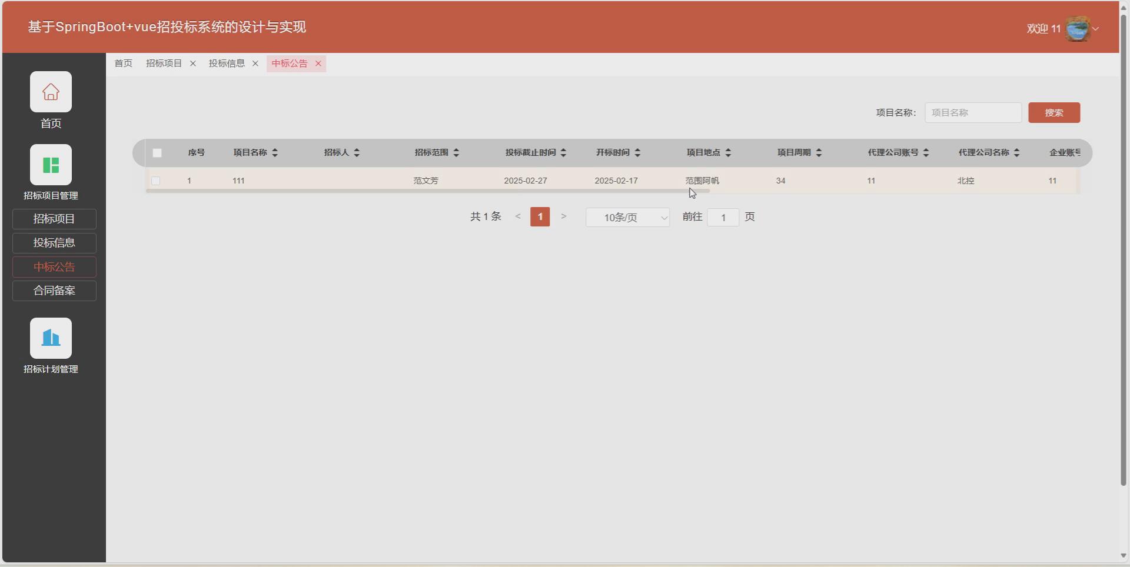1130x567 pixels.
Task: Open the 10条/页 page size dropdown
Action: pyautogui.click(x=627, y=217)
